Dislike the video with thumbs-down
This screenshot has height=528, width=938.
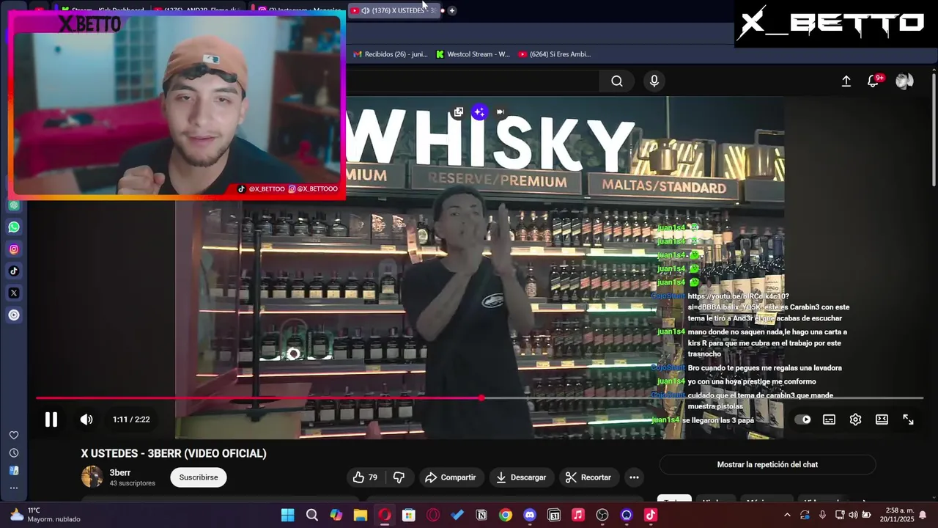pos(399,477)
